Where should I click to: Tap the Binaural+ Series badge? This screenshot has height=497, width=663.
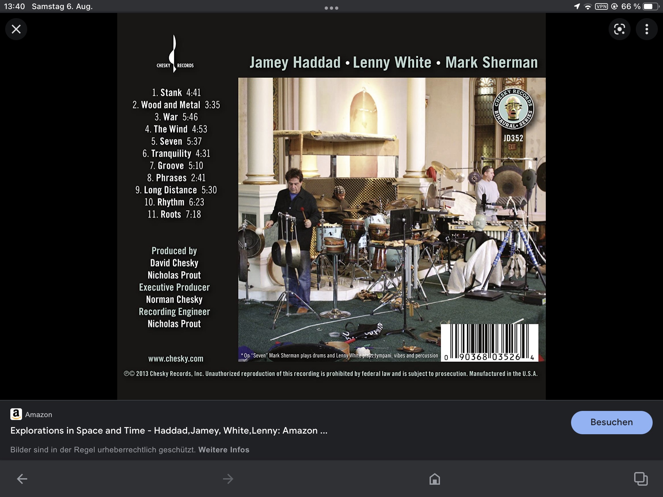tap(513, 109)
